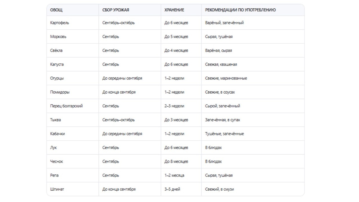Click the 'Свежая, квашеная' recommendation cell
The width and height of the screenshot is (359, 202).
click(x=221, y=64)
